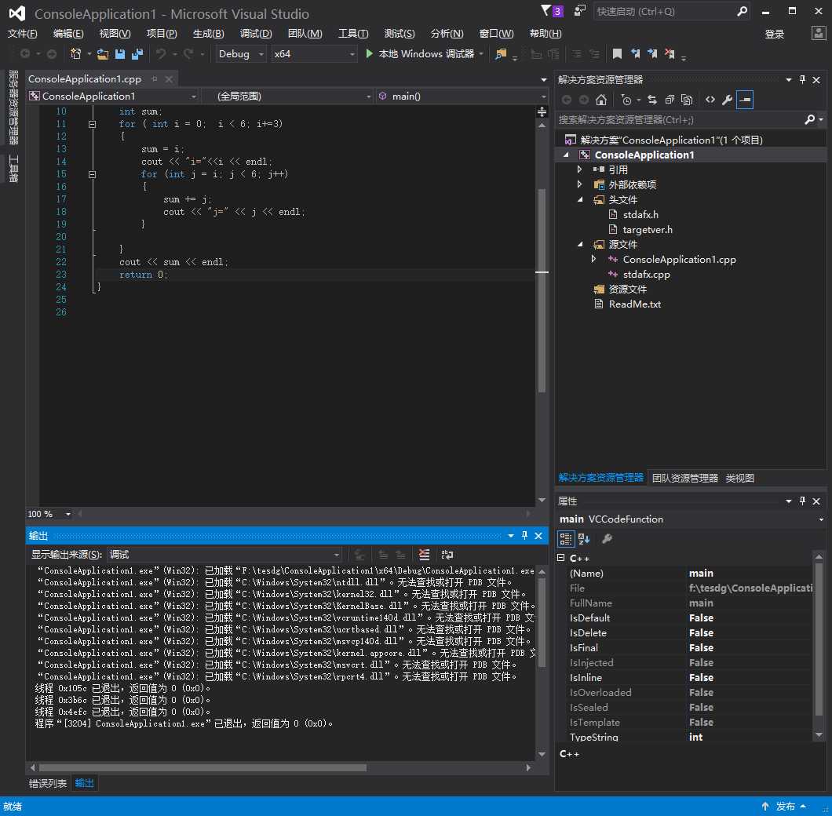Screen dimensions: 832x816
Task: Open the 工具箱 side tab
Action: click(13, 169)
